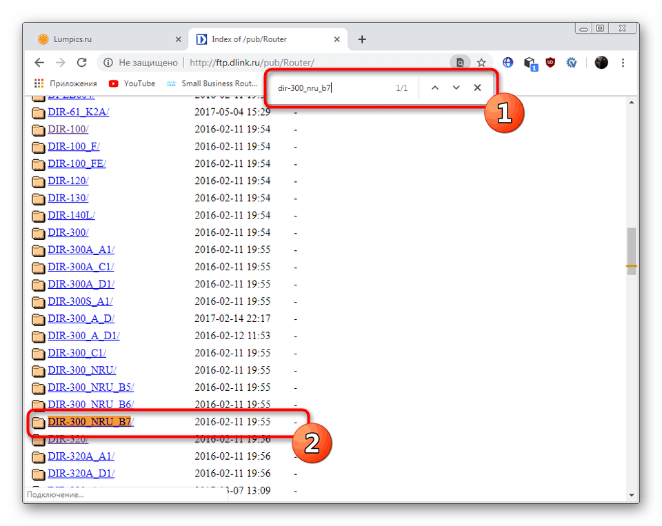Click the YouTube bookmark icon

pyautogui.click(x=113, y=83)
